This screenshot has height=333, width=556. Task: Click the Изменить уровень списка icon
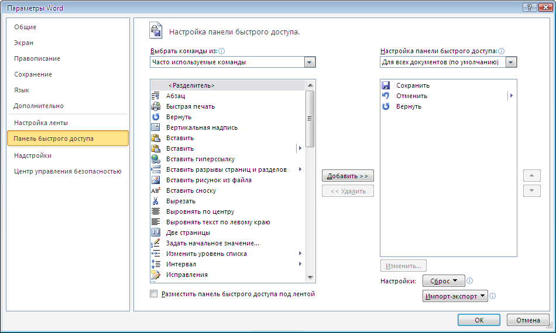[155, 254]
